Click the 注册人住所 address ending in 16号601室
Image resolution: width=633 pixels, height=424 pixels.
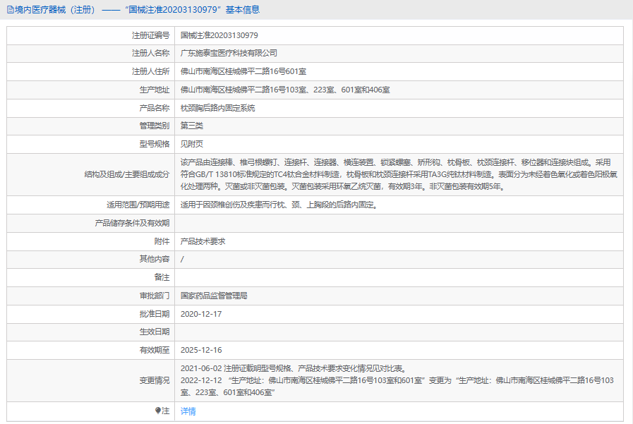tap(243, 71)
